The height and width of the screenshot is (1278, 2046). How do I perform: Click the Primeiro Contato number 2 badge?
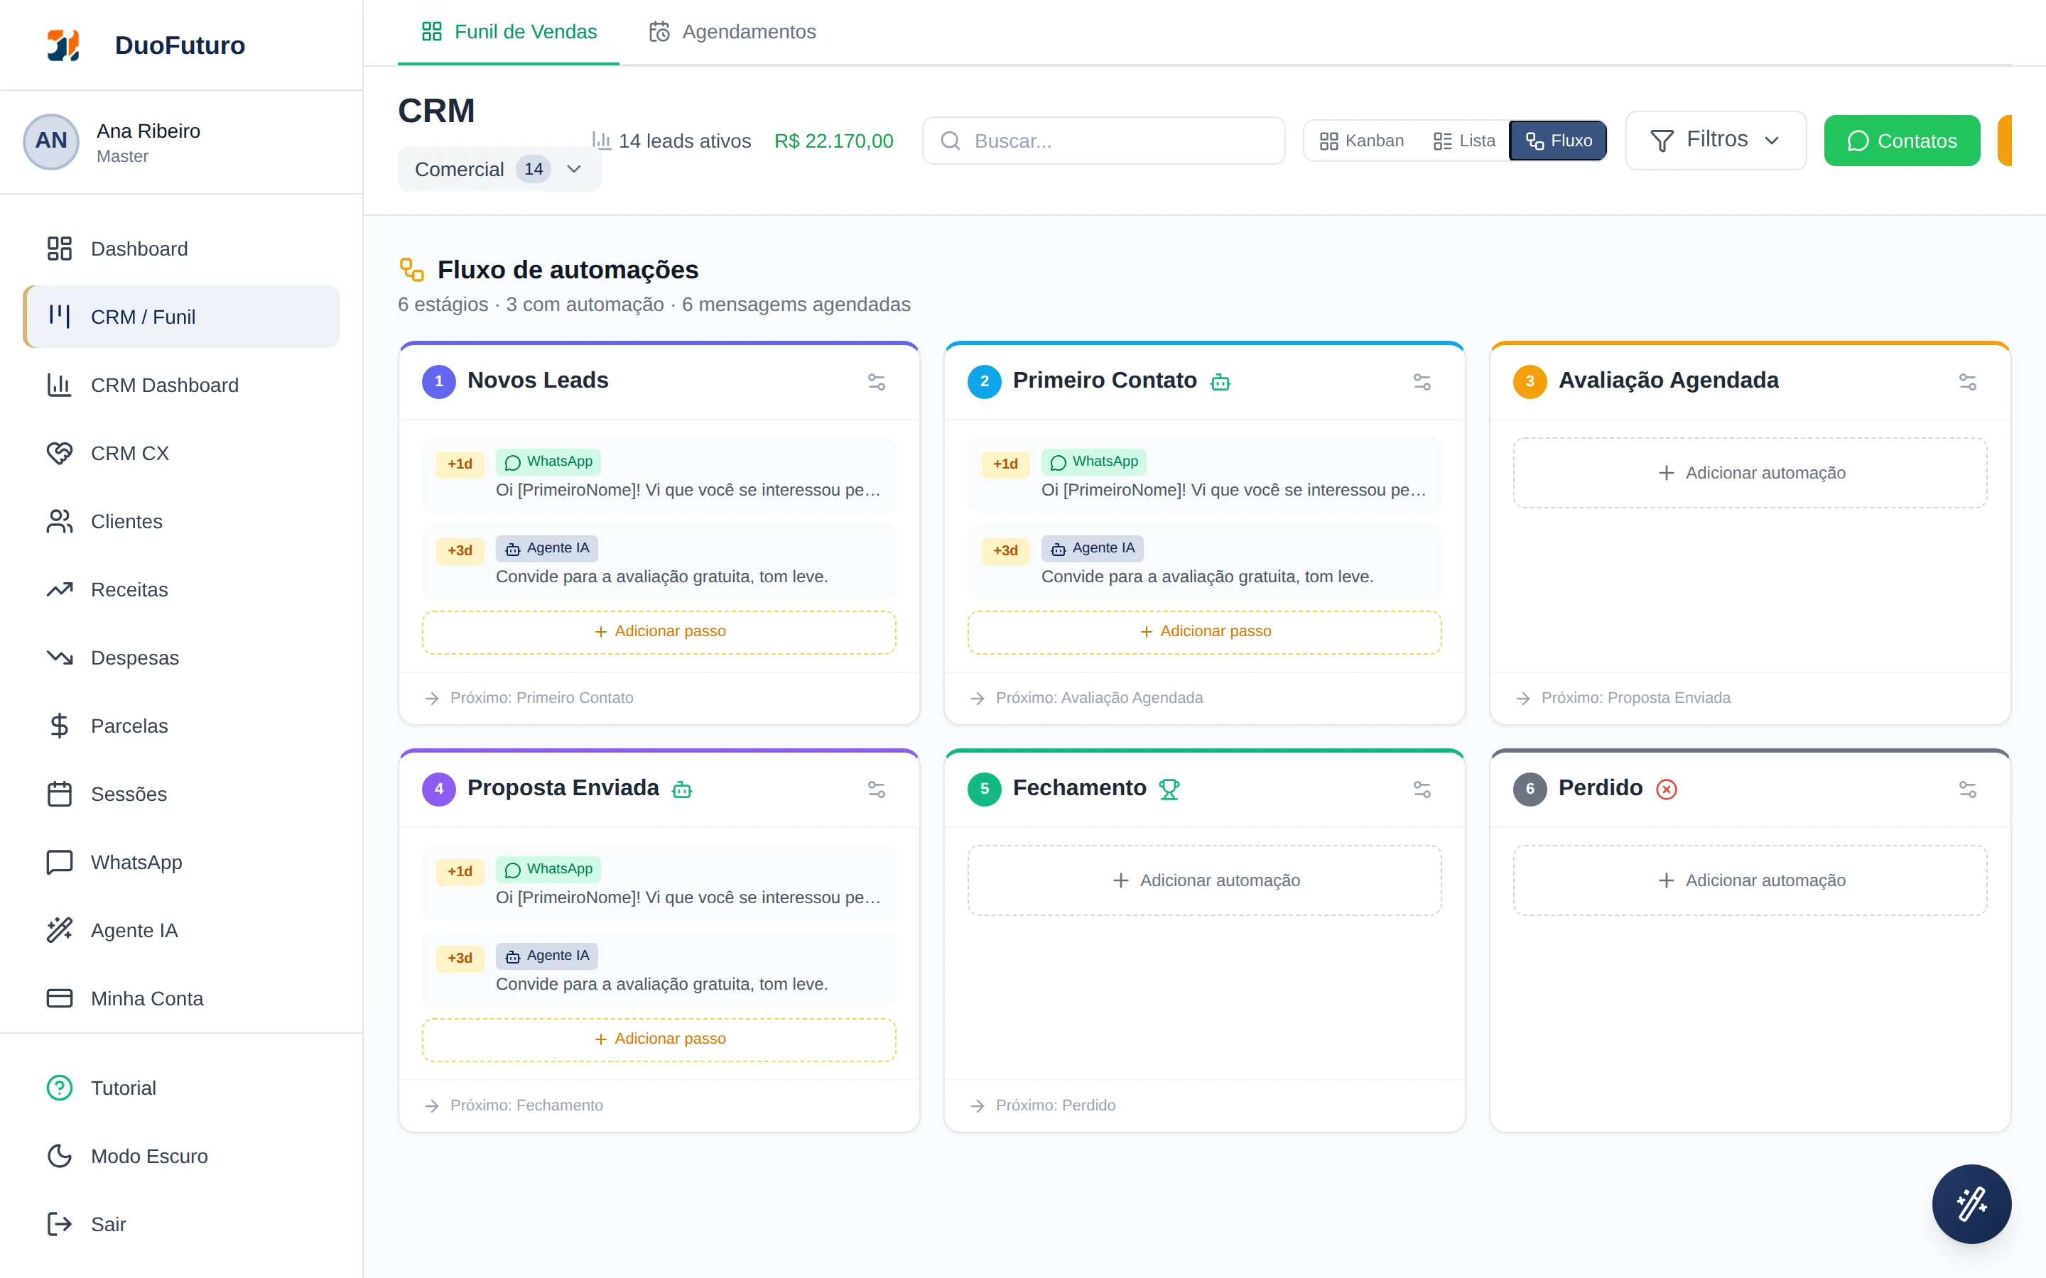[x=984, y=381]
